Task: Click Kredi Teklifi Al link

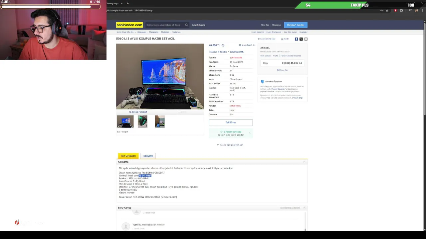Action: click(x=247, y=45)
